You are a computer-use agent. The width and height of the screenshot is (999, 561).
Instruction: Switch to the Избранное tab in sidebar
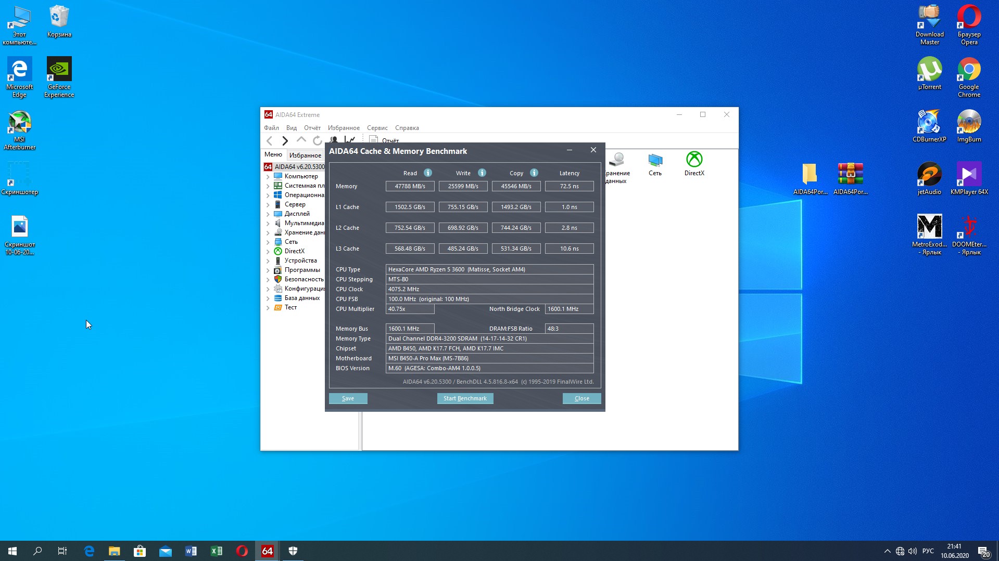[305, 155]
